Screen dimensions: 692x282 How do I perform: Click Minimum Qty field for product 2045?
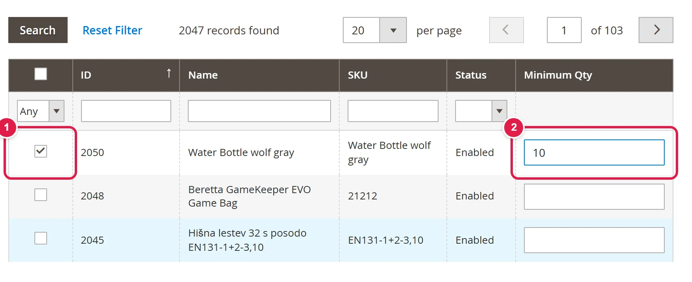[x=594, y=240]
